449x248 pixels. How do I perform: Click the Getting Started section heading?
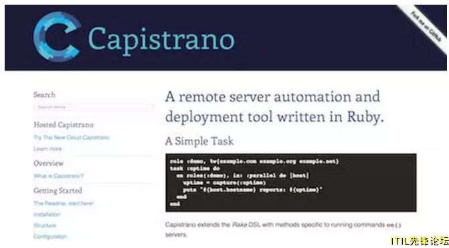click(58, 191)
